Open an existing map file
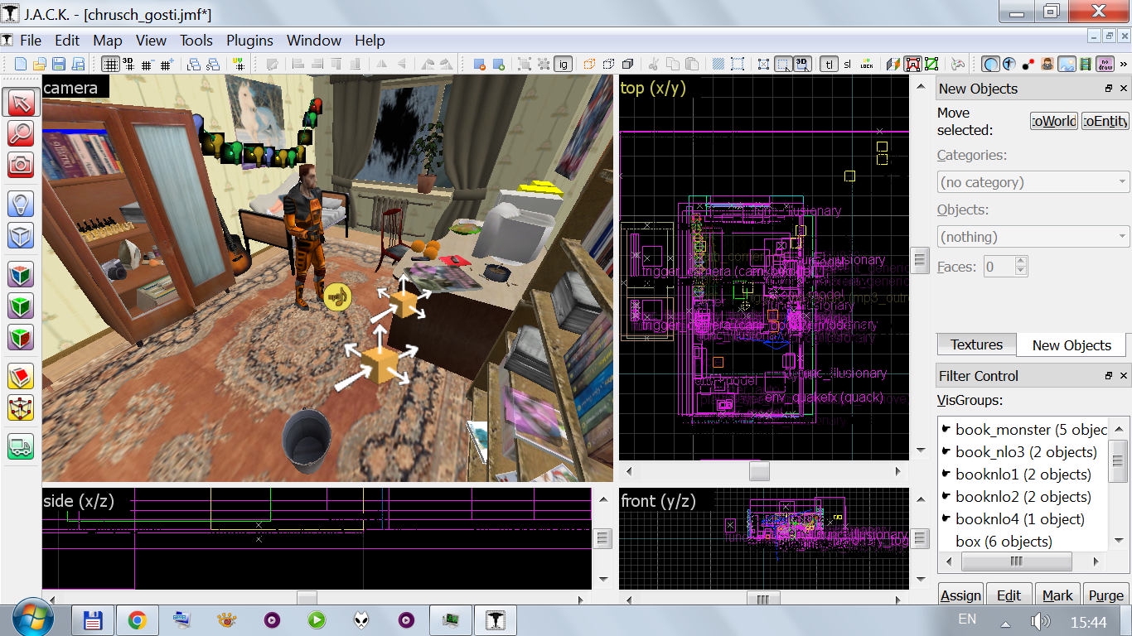Image resolution: width=1132 pixels, height=636 pixels. coord(40,65)
